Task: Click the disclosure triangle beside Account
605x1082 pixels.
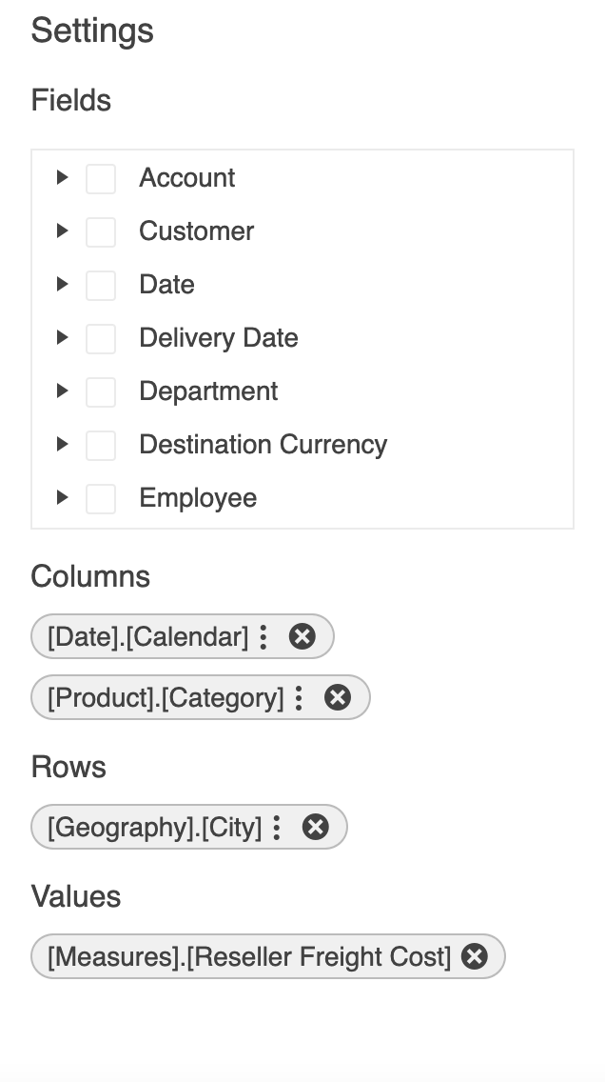Action: [62, 178]
